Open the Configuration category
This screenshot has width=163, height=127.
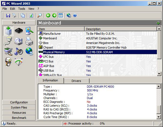click(19, 102)
